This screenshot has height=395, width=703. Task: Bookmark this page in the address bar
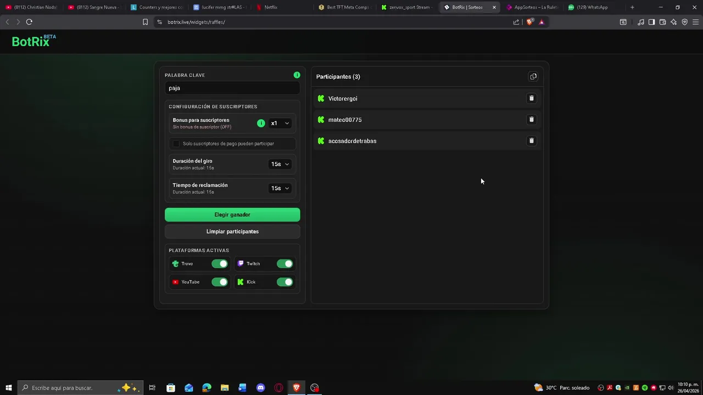[145, 22]
